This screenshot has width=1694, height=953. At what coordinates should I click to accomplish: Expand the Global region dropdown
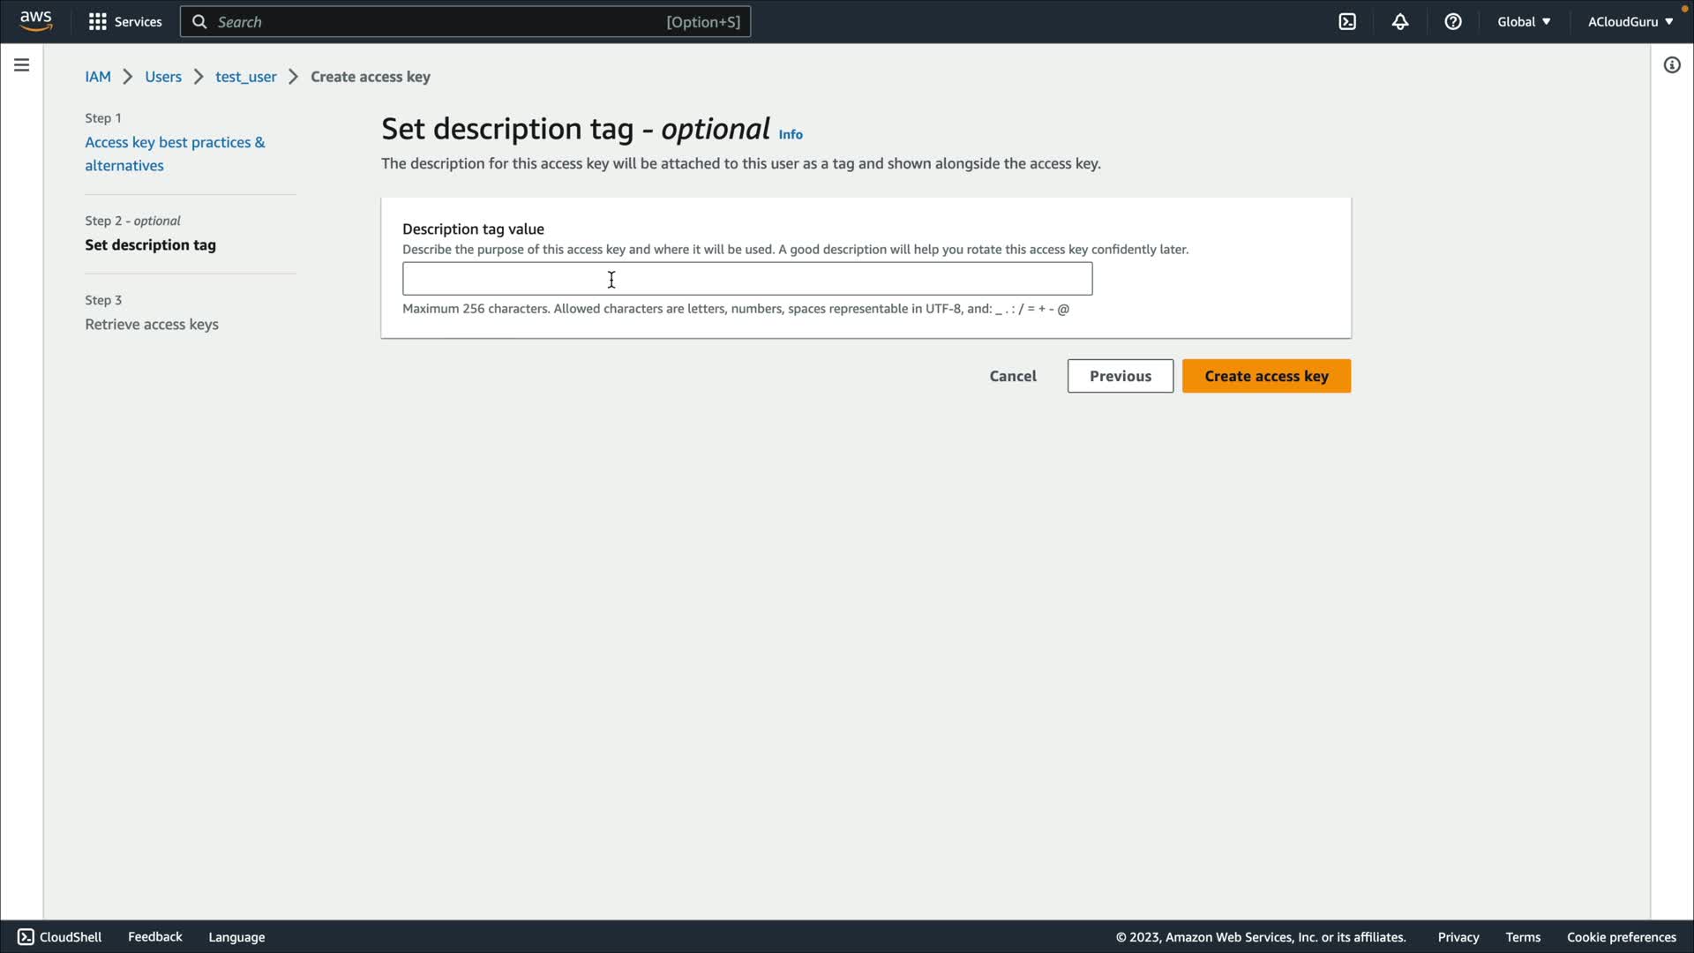click(x=1524, y=21)
